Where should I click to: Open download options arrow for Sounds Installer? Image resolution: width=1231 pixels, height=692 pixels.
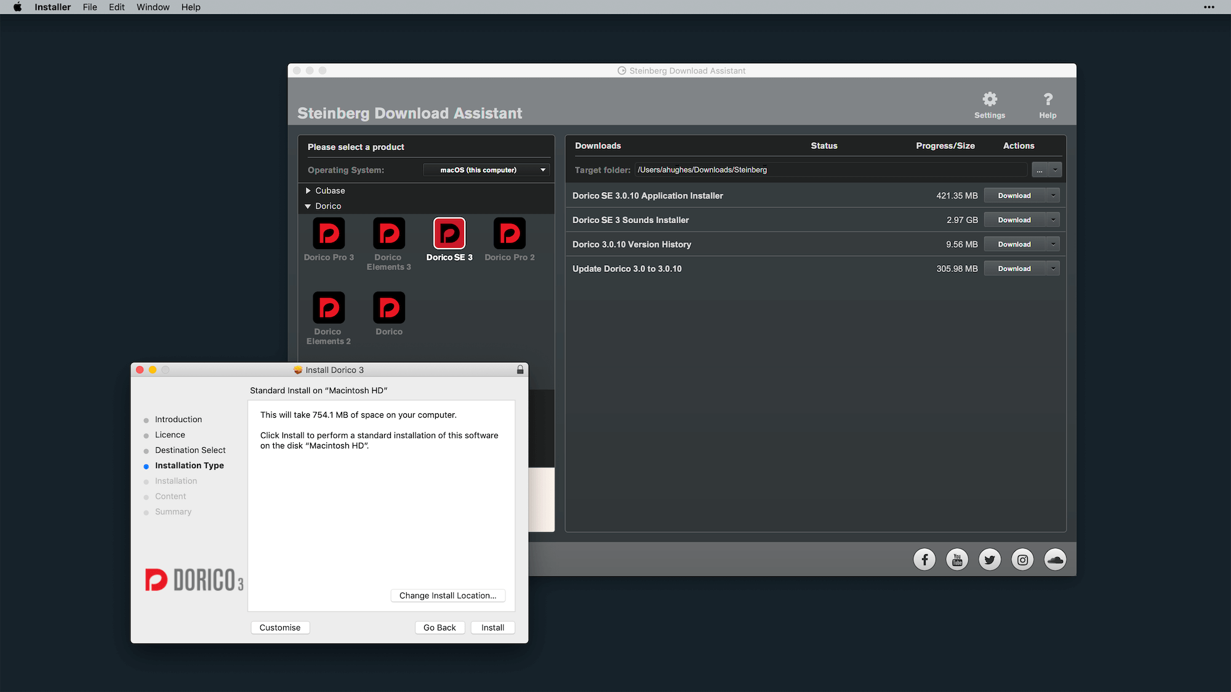[1053, 220]
